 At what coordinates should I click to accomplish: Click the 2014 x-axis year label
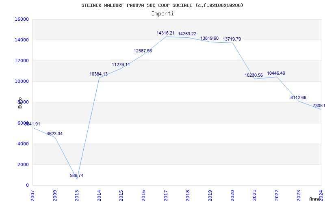tap(99, 195)
